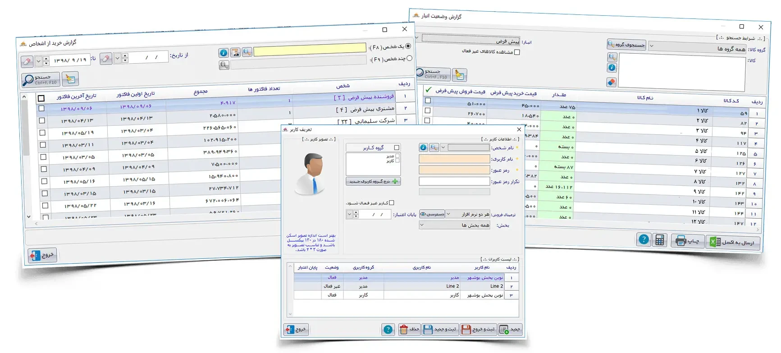This screenshot has height=353, width=781.
Task: Click the person picker icon next to yellow field
Action: point(235,53)
